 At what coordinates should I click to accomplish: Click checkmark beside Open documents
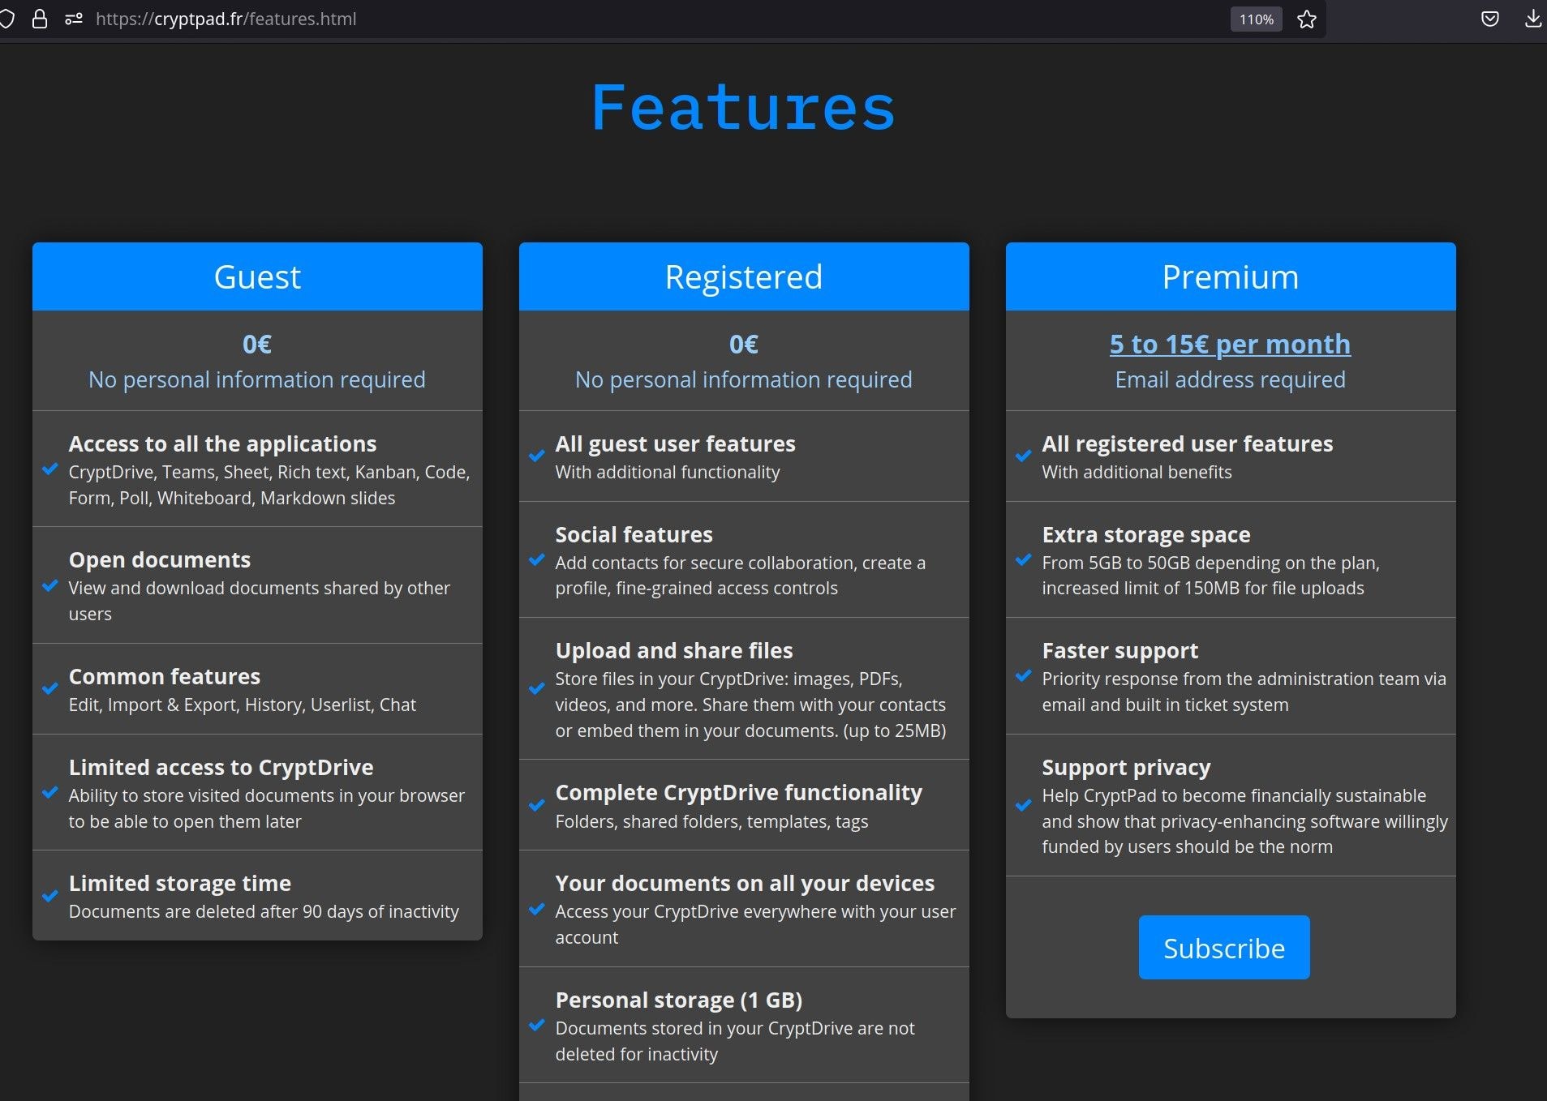click(50, 585)
